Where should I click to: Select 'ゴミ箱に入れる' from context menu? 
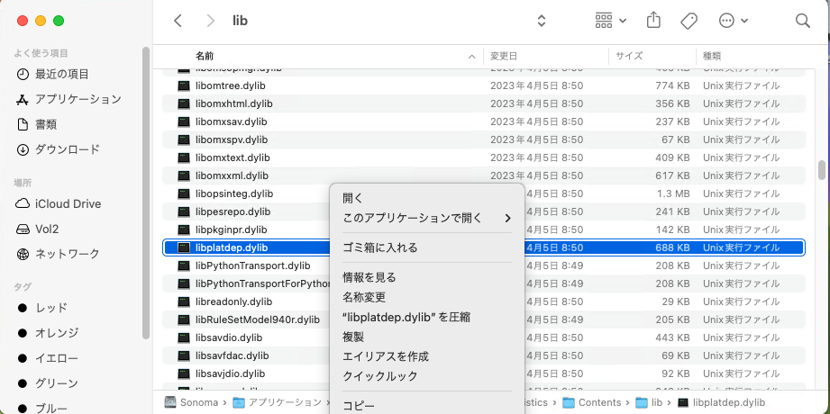379,247
